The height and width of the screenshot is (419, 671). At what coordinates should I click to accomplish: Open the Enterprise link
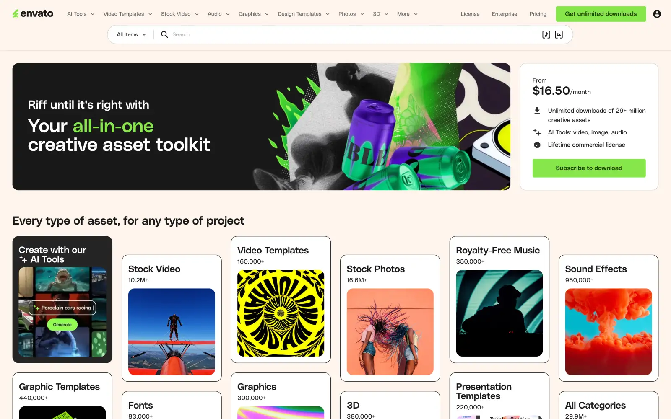point(504,14)
